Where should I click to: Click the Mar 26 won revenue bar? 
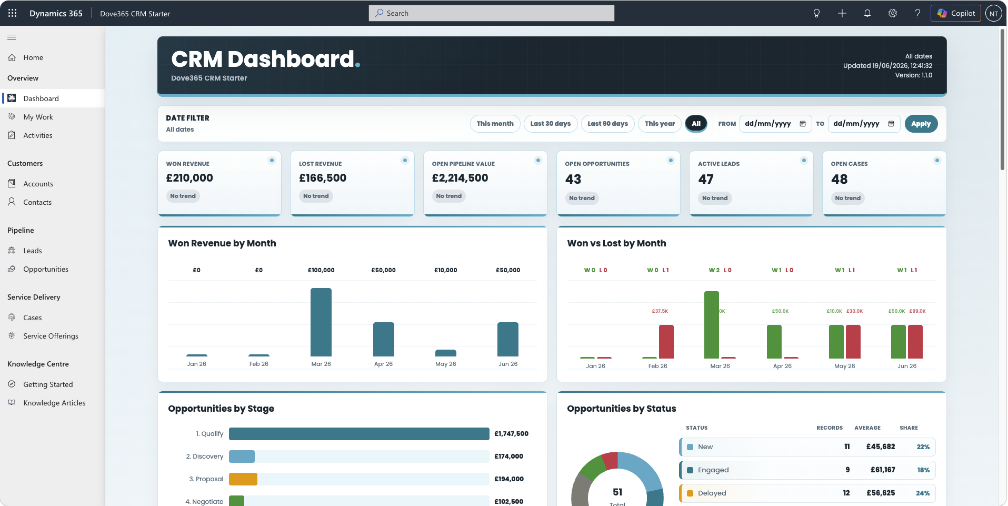point(321,322)
